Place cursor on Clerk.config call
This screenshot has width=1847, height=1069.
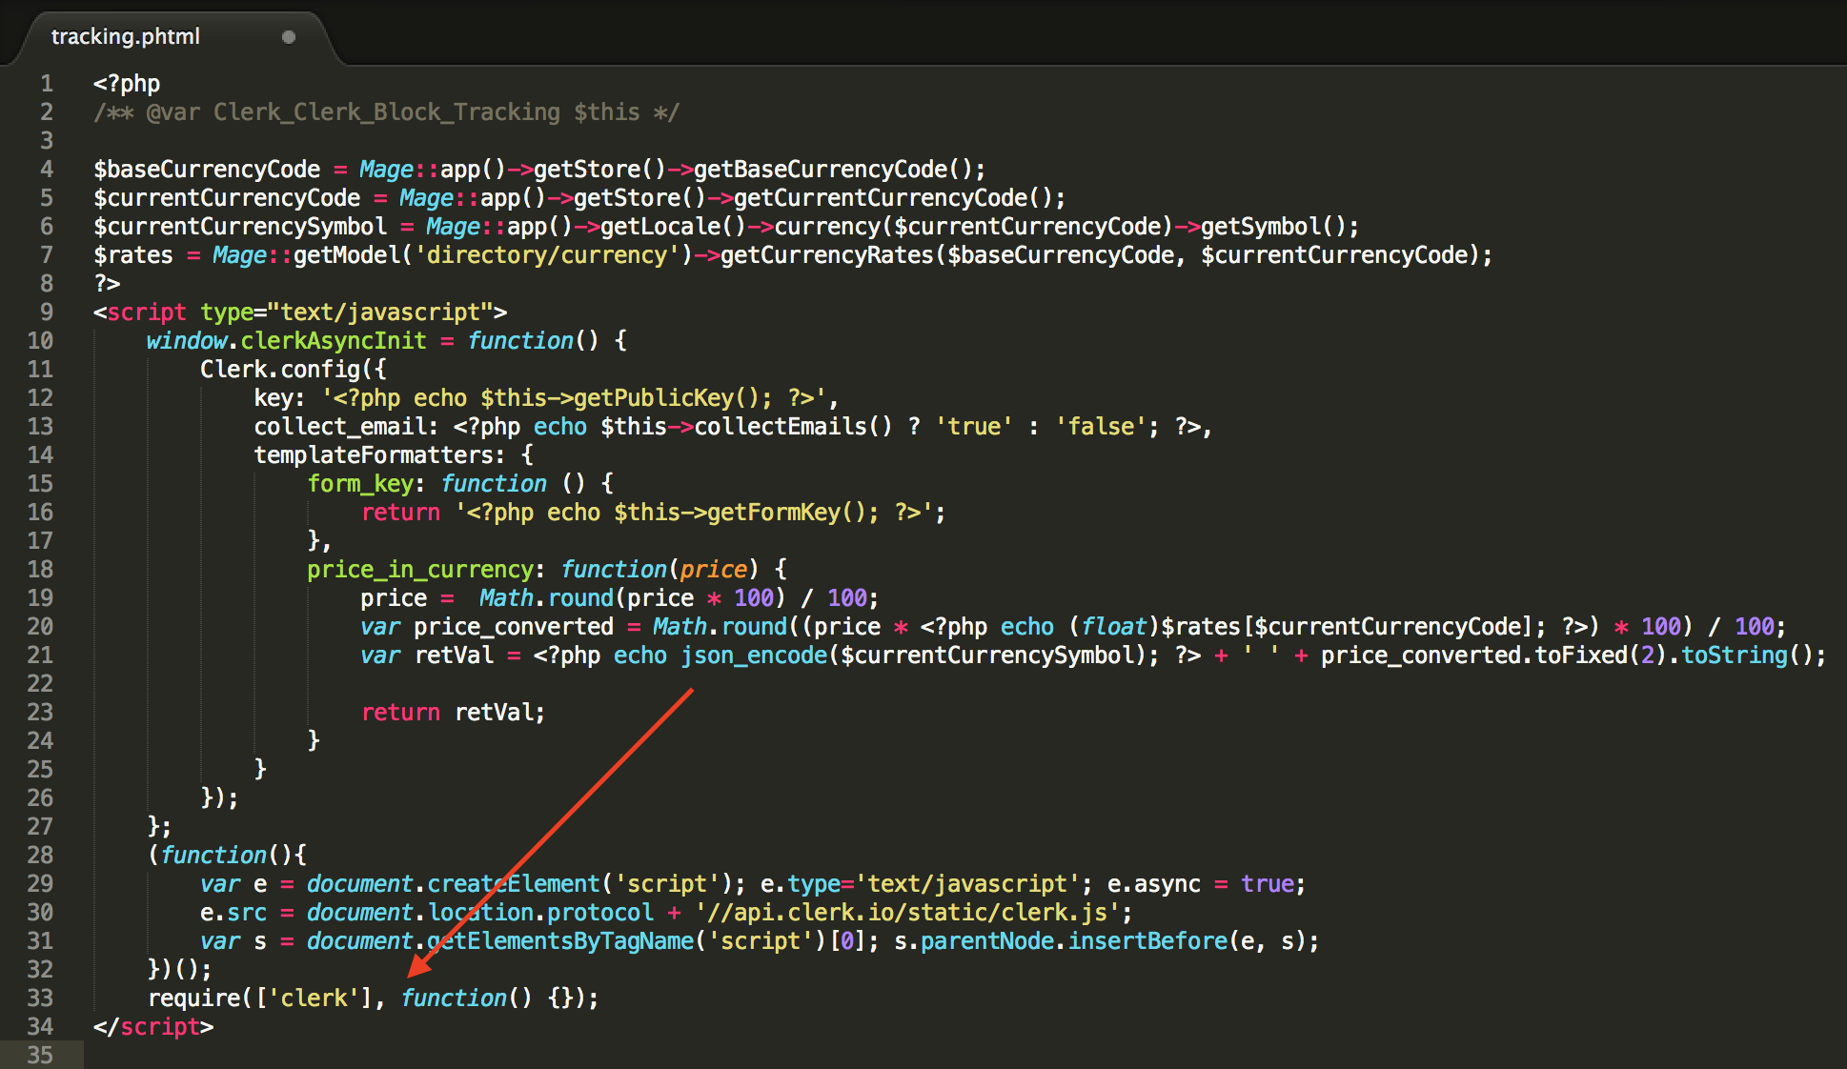(x=280, y=370)
